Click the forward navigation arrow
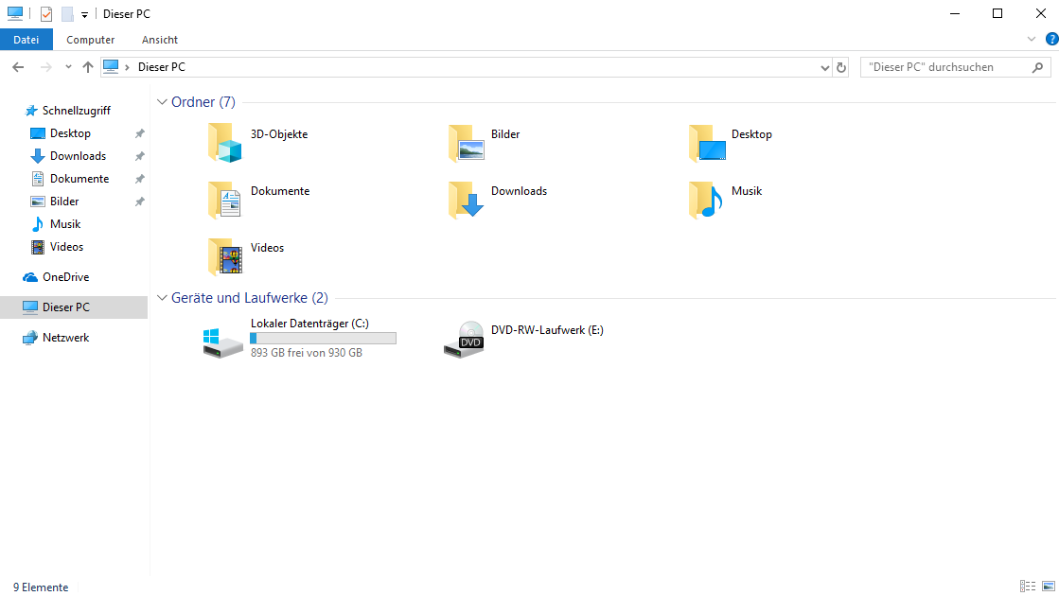Image resolution: width=1059 pixels, height=596 pixels. click(x=46, y=67)
